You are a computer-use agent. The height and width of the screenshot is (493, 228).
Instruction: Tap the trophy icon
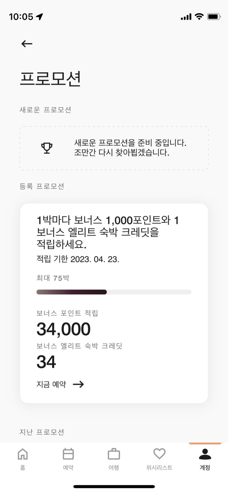(47, 148)
